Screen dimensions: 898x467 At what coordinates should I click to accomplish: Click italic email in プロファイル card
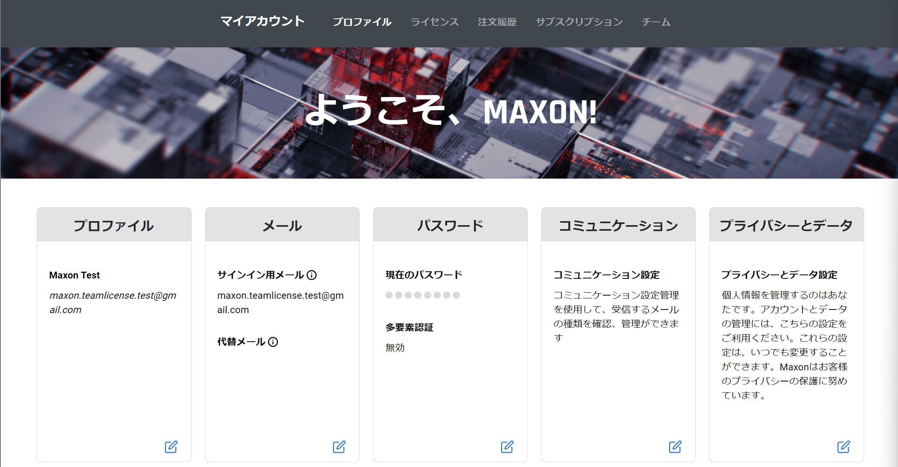click(x=113, y=303)
